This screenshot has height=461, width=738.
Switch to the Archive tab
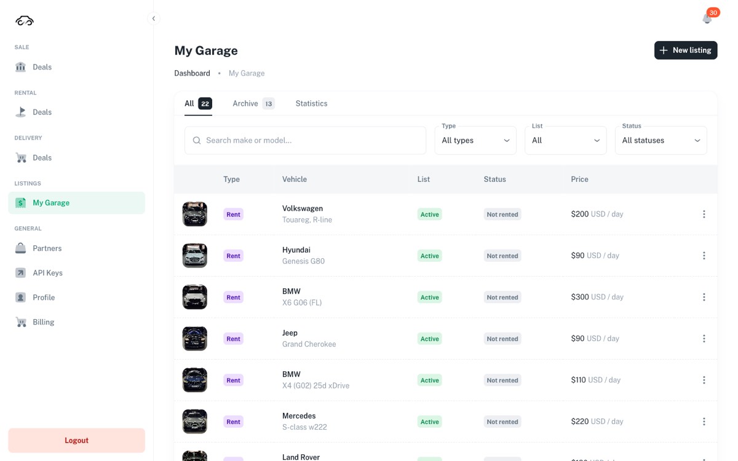253,103
